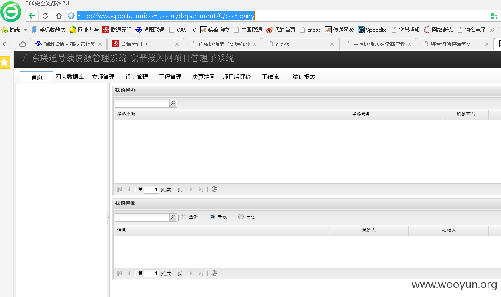
Task: Reload the page with the refresh icon
Action: pyautogui.click(x=45, y=16)
